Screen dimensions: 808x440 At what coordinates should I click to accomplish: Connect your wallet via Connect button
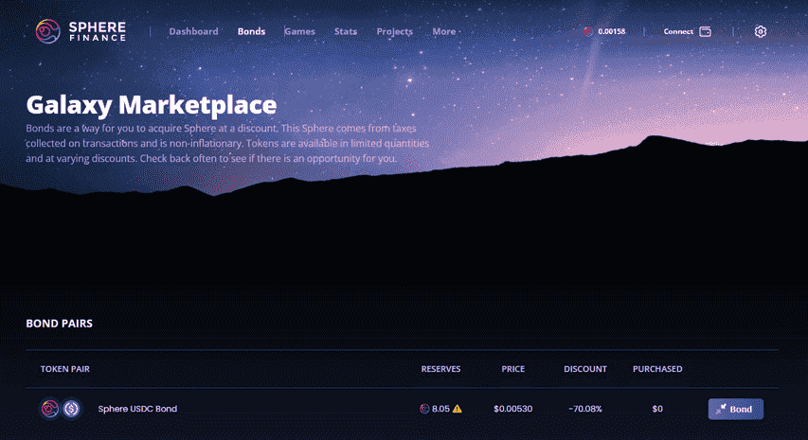678,31
